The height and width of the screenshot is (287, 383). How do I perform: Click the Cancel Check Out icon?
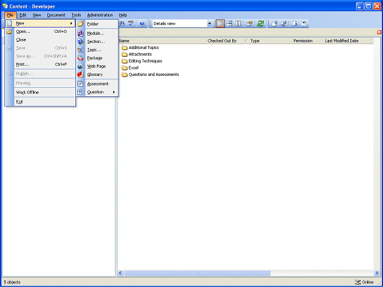[x=304, y=24]
